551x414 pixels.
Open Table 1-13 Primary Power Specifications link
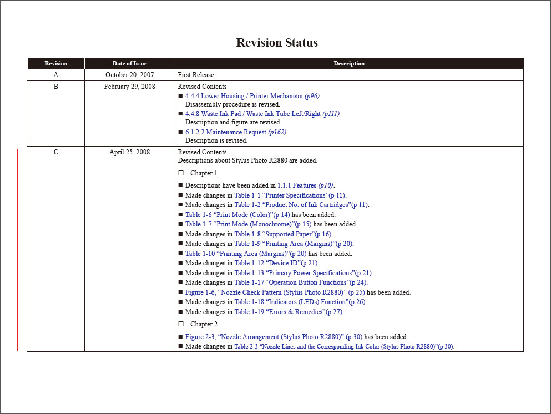[303, 273]
